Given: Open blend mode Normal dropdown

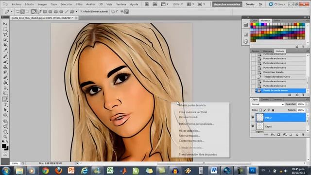Looking at the screenshot, I should pyautogui.click(x=267, y=104).
